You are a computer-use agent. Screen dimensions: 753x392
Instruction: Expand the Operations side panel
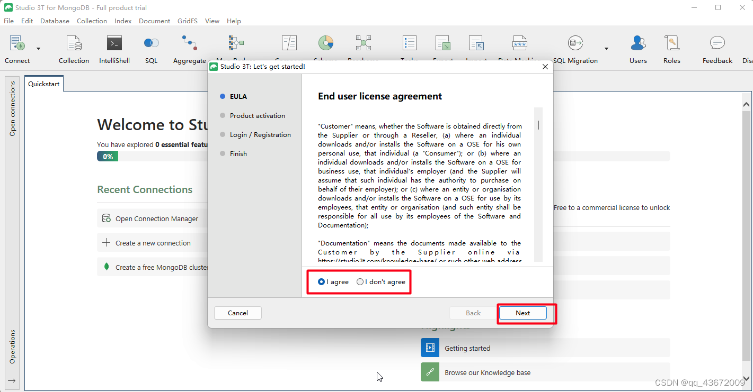(x=13, y=347)
